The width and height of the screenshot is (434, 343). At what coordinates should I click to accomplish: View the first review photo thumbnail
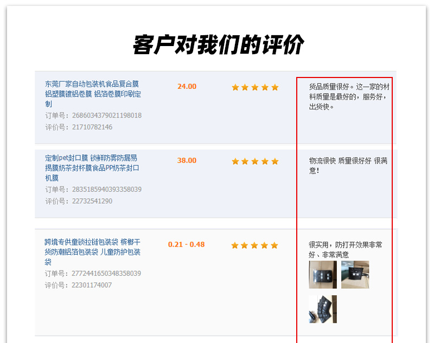pyautogui.click(x=323, y=275)
